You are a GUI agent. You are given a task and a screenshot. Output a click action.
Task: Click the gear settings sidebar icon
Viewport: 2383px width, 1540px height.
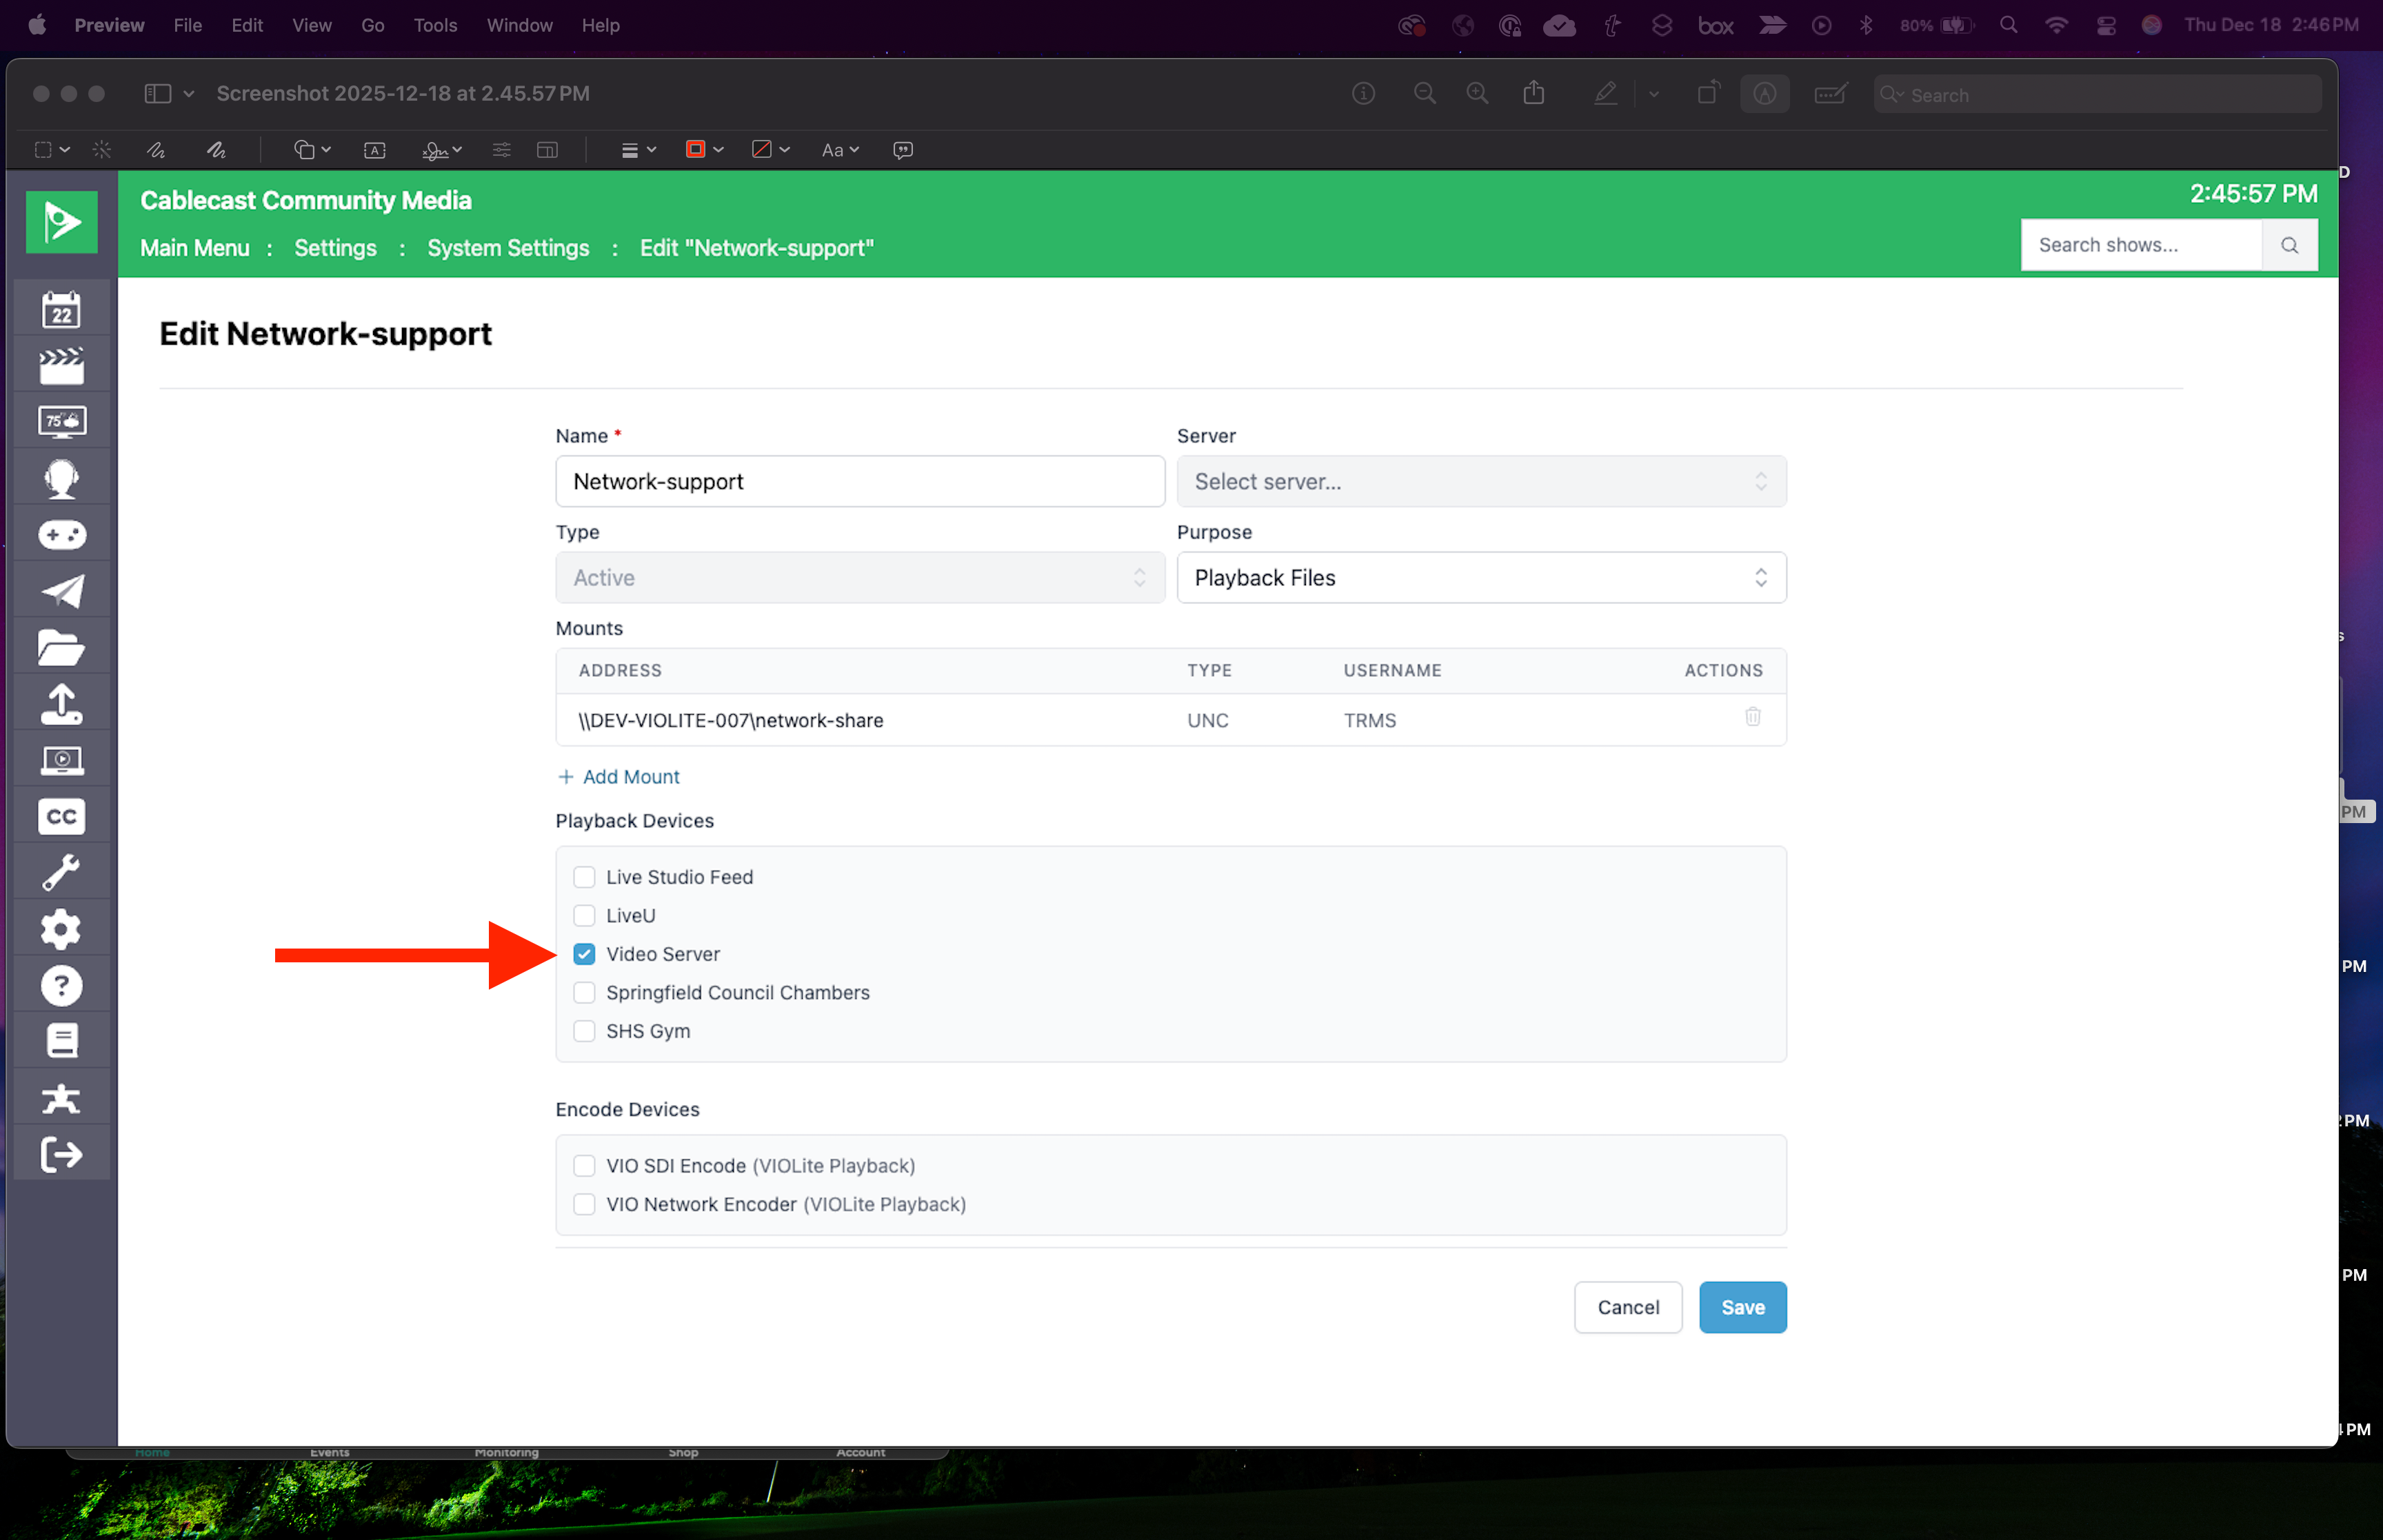click(61, 929)
